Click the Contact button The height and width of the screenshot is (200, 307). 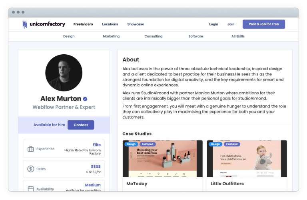(81, 125)
